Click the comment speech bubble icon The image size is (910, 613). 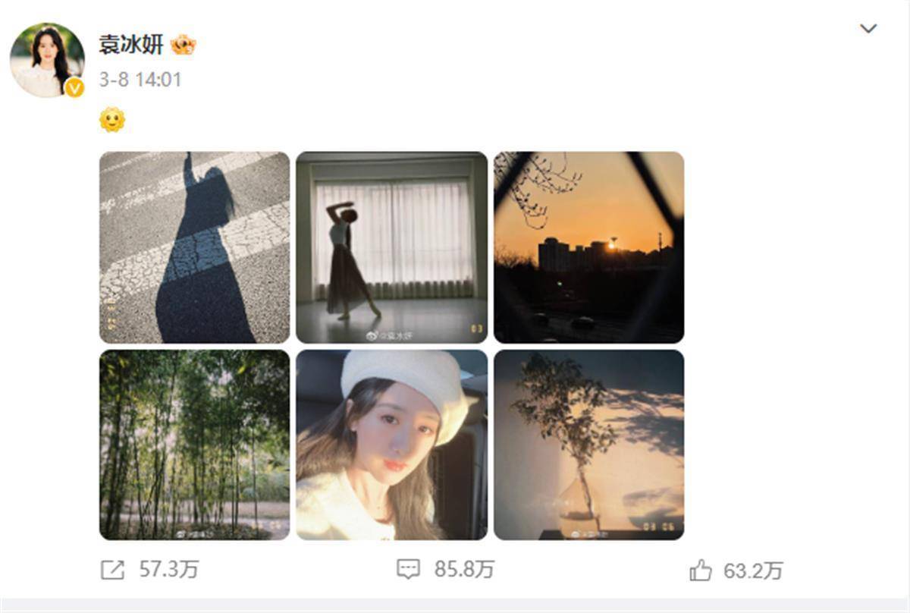pos(409,570)
